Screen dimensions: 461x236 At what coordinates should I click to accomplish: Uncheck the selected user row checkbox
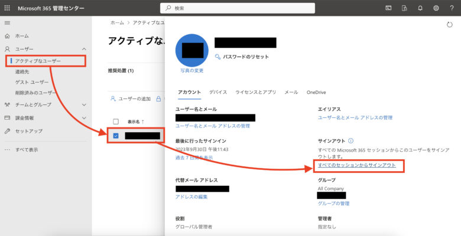[116, 136]
